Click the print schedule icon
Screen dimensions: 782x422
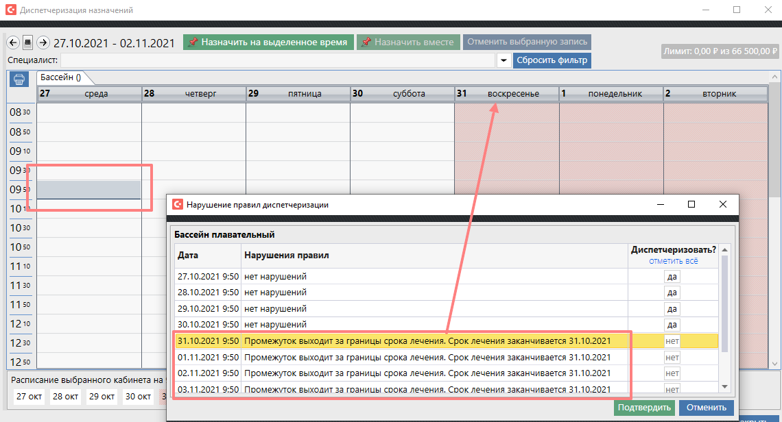19,79
